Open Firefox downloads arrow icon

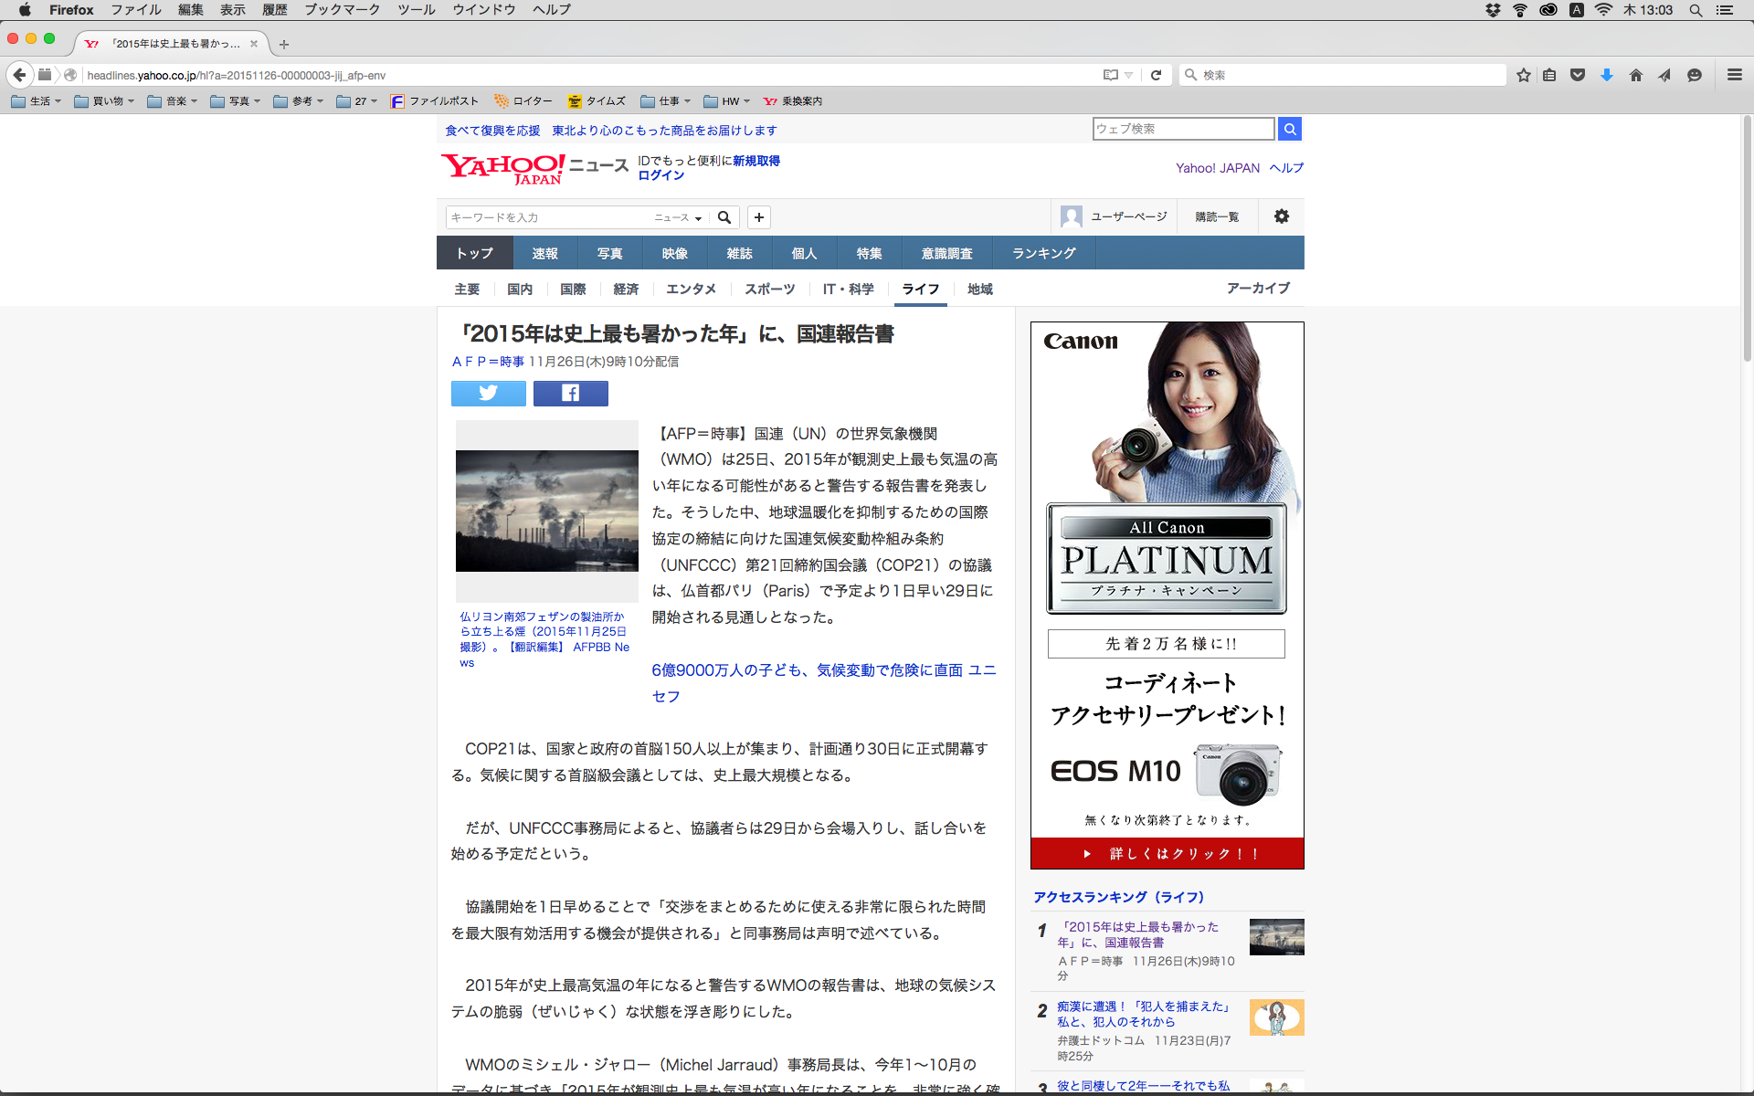click(x=1606, y=75)
